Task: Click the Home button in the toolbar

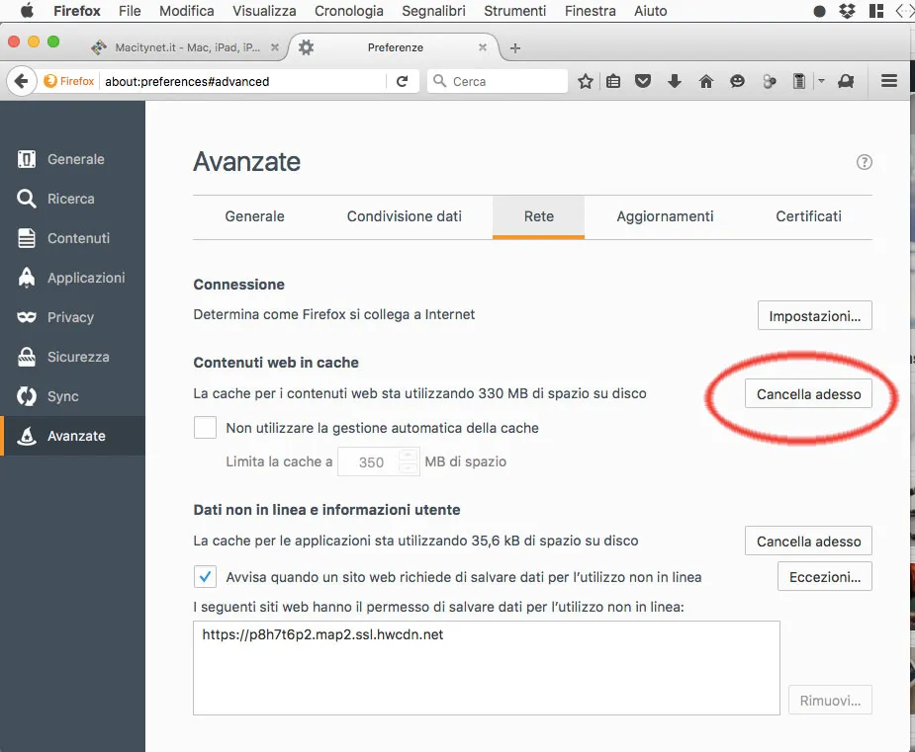Action: click(x=706, y=81)
